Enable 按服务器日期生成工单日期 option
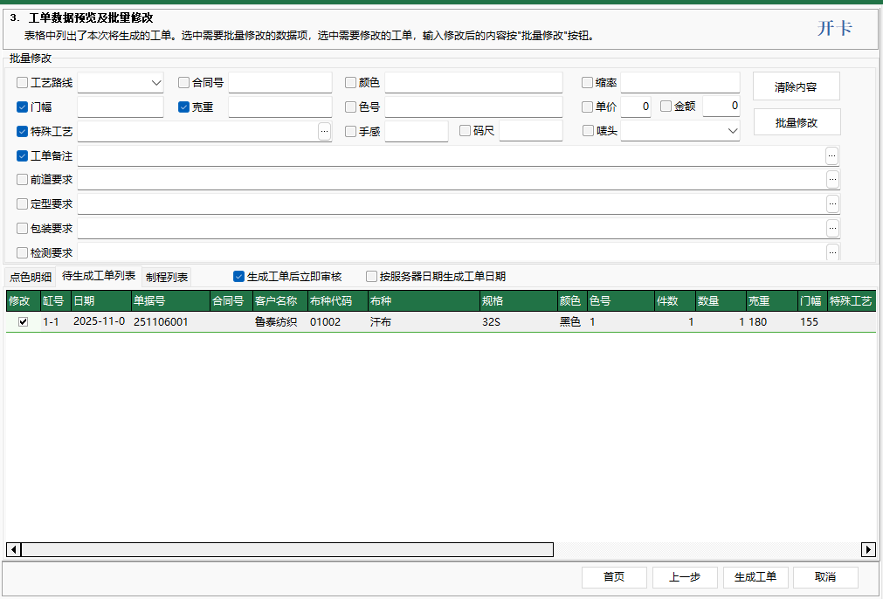 click(x=371, y=276)
